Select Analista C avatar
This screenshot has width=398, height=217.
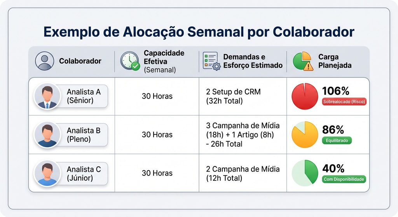click(x=47, y=174)
